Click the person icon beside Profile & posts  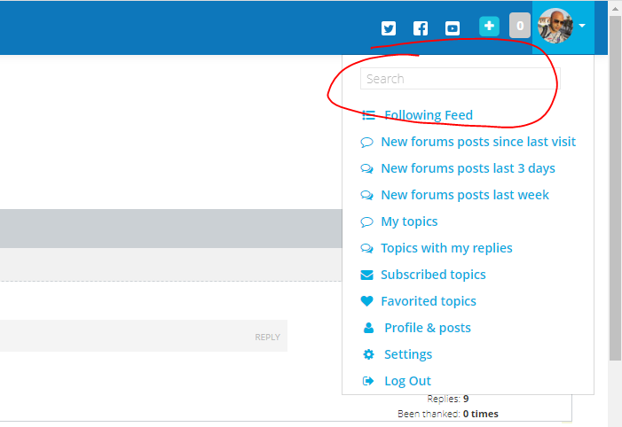pyautogui.click(x=368, y=328)
